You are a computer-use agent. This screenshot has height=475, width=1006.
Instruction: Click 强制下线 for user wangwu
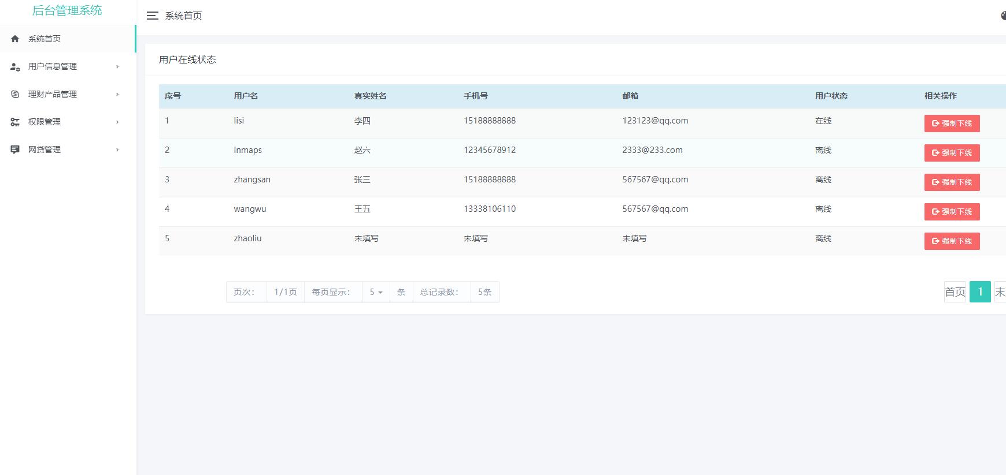point(952,212)
